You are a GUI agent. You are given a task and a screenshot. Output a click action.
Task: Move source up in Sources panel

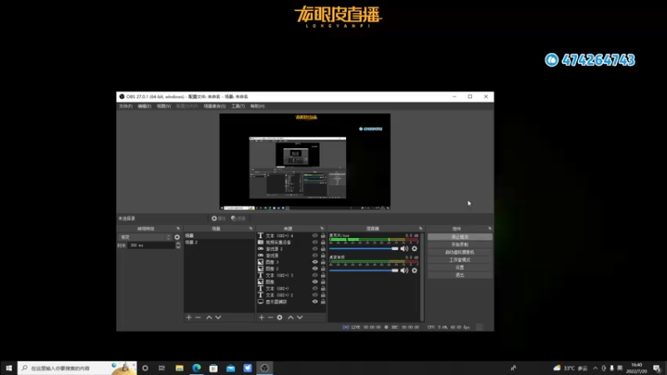[x=290, y=317]
